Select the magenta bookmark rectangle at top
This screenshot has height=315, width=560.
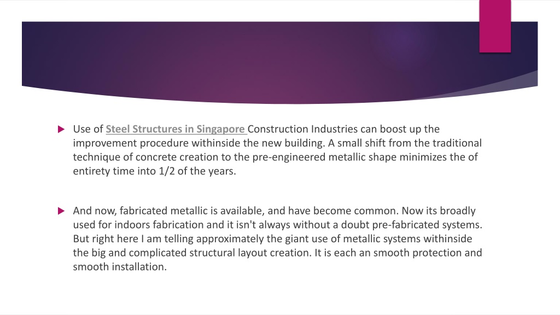click(x=495, y=26)
